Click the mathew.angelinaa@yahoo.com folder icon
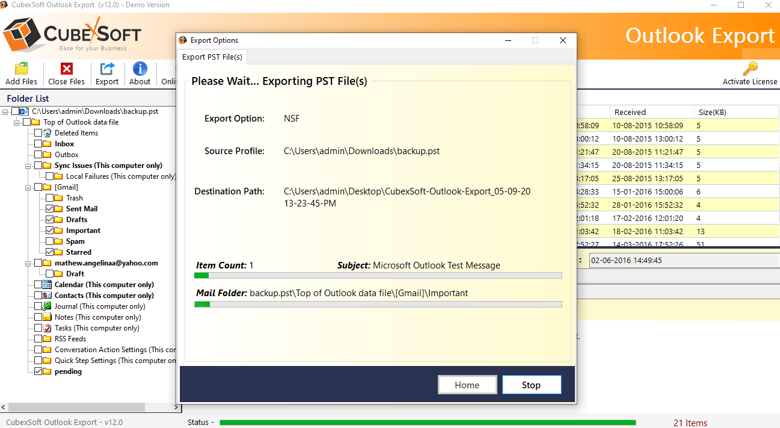The width and height of the screenshot is (780, 428). [47, 263]
